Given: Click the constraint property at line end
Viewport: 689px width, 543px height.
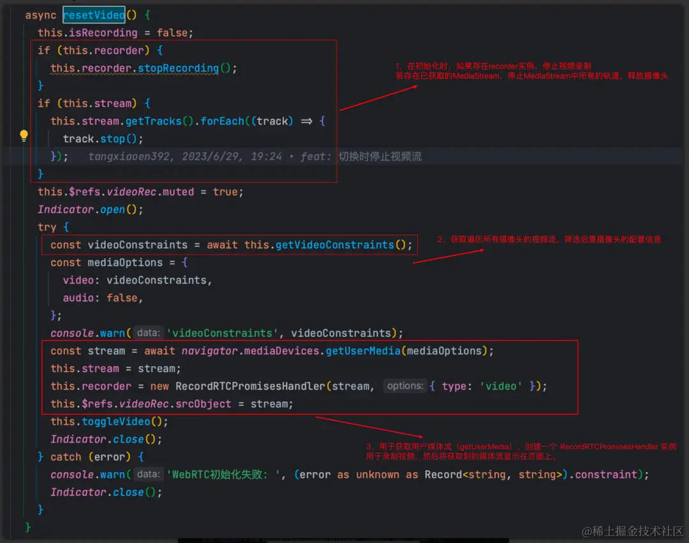Looking at the screenshot, I should (607, 475).
